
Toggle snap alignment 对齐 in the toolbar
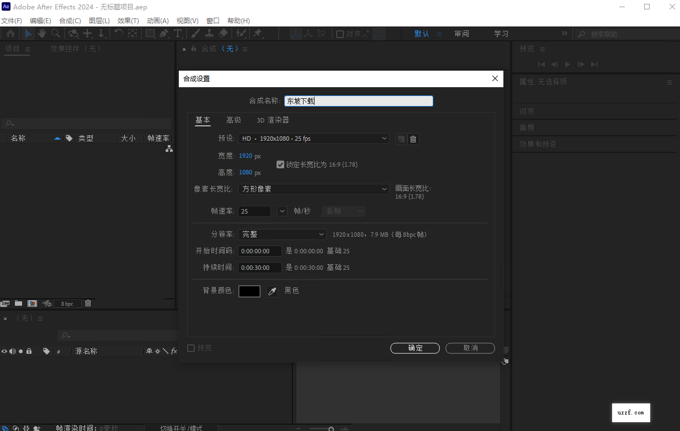tap(339, 34)
